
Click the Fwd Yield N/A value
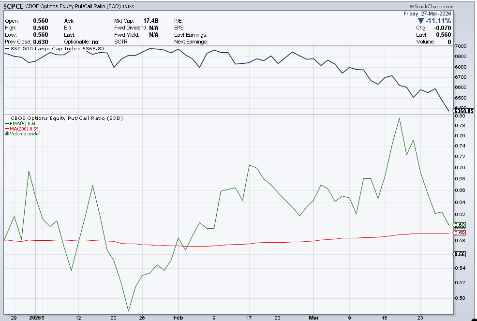pyautogui.click(x=154, y=35)
